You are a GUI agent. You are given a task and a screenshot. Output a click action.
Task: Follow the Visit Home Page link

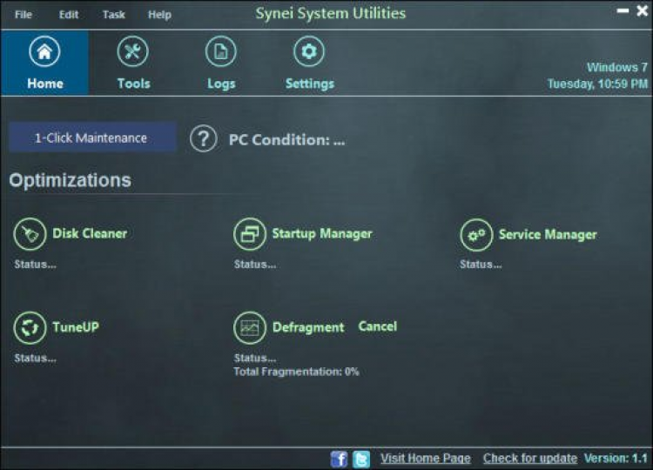click(425, 459)
